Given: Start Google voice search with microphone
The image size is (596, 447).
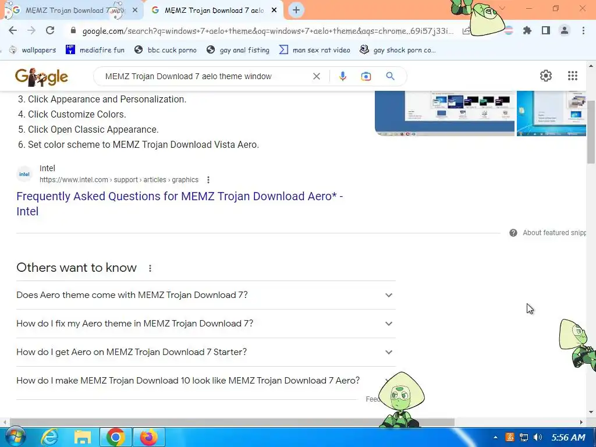Looking at the screenshot, I should click(342, 76).
